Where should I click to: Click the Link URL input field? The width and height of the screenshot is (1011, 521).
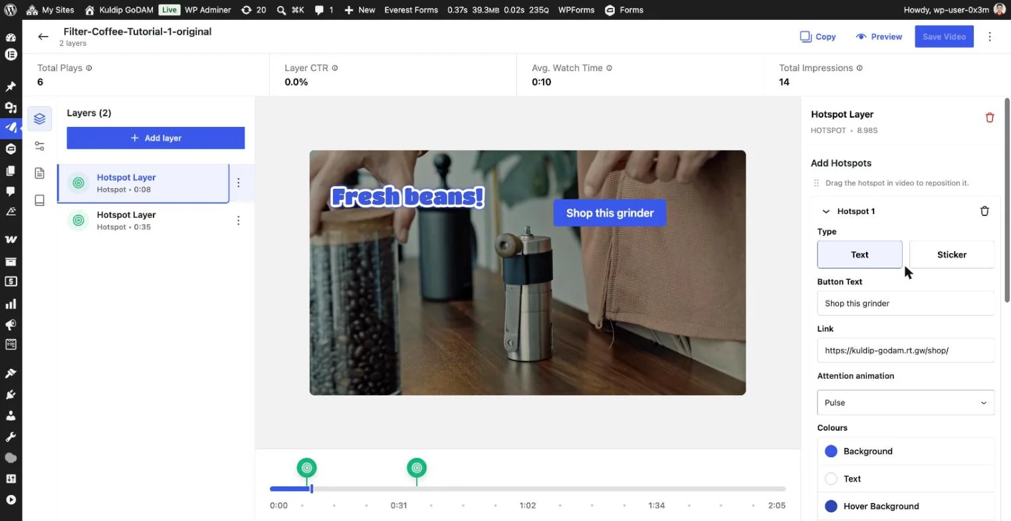coord(905,350)
